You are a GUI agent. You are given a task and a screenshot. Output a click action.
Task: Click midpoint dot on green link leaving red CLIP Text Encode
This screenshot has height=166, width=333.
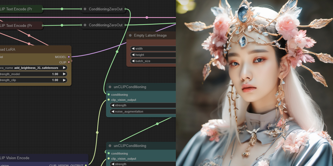[62, 25]
